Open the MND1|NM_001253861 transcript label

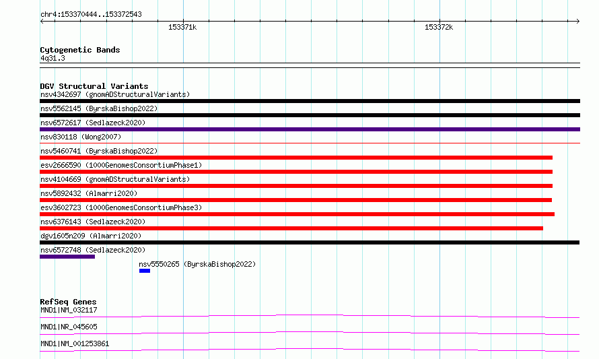pyautogui.click(x=75, y=344)
